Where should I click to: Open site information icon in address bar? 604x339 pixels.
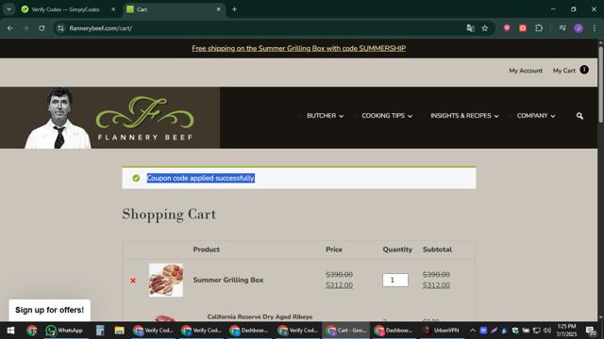click(60, 28)
